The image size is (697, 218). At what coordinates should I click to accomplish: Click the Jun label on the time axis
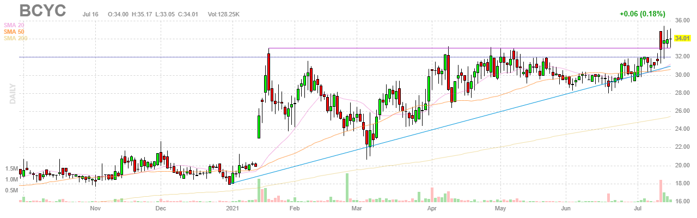(x=566, y=209)
